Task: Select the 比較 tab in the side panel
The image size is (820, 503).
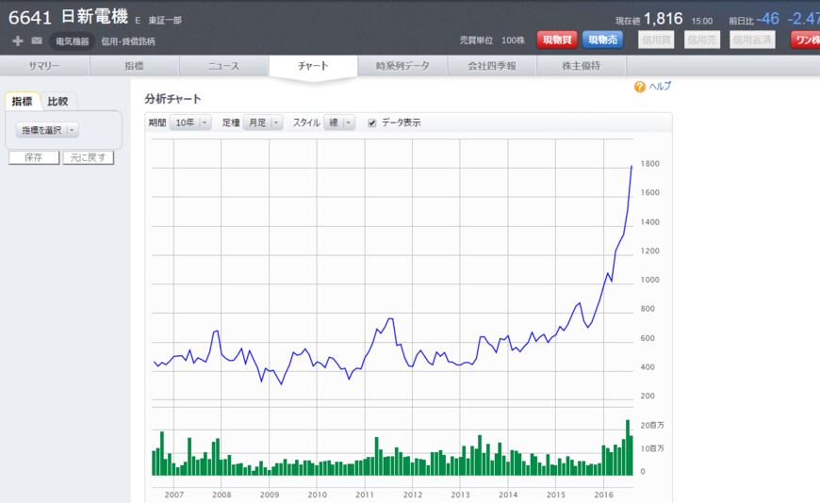Action: click(57, 102)
